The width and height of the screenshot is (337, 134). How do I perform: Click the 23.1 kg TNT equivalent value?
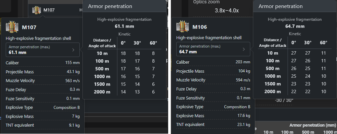(243, 125)
